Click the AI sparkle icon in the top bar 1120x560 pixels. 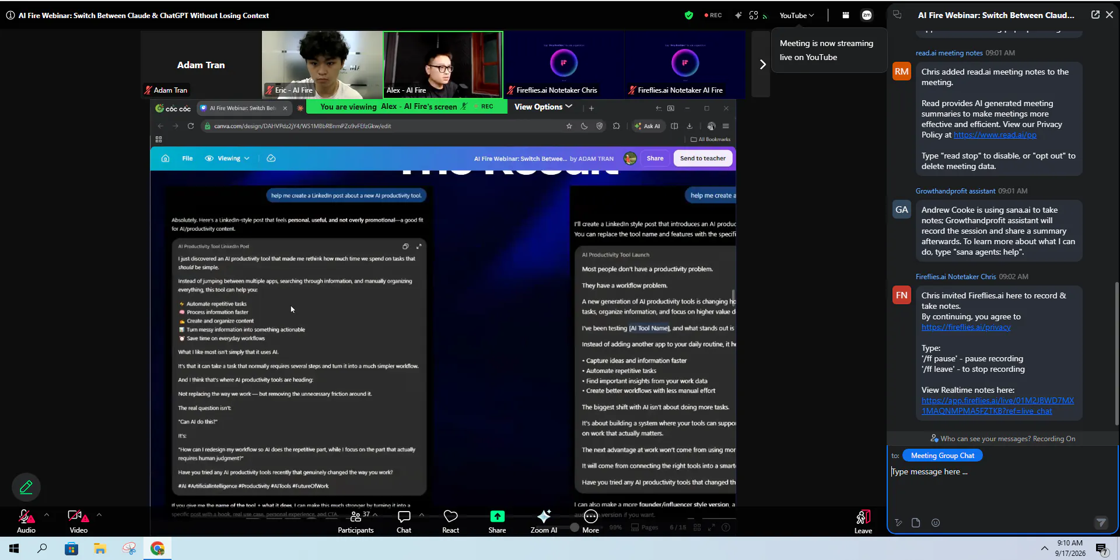(738, 16)
